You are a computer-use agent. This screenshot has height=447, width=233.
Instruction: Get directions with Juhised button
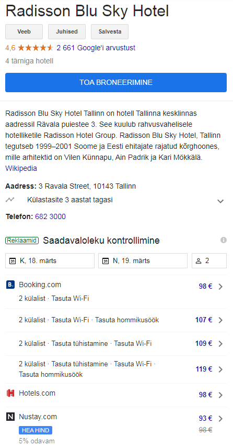[x=67, y=31]
